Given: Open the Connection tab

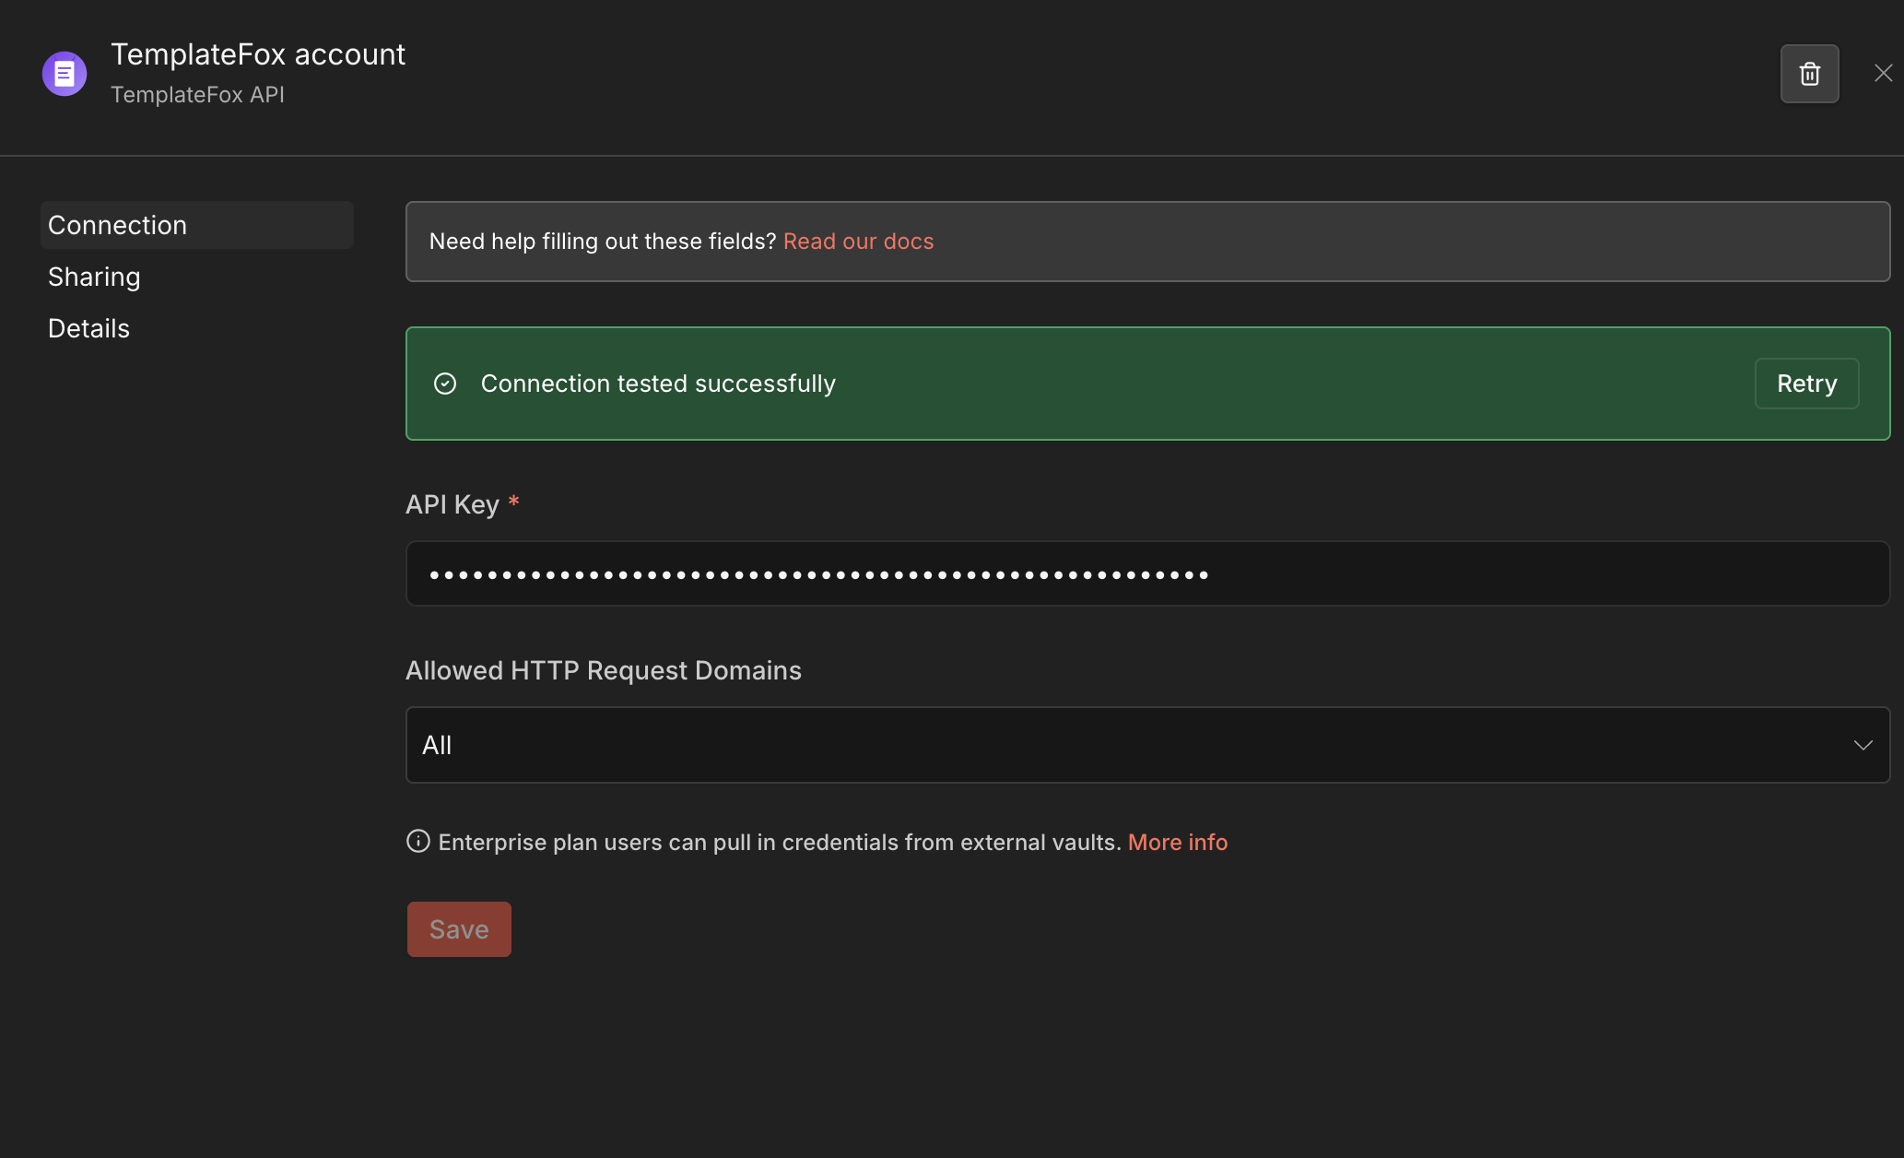Looking at the screenshot, I should (x=197, y=225).
